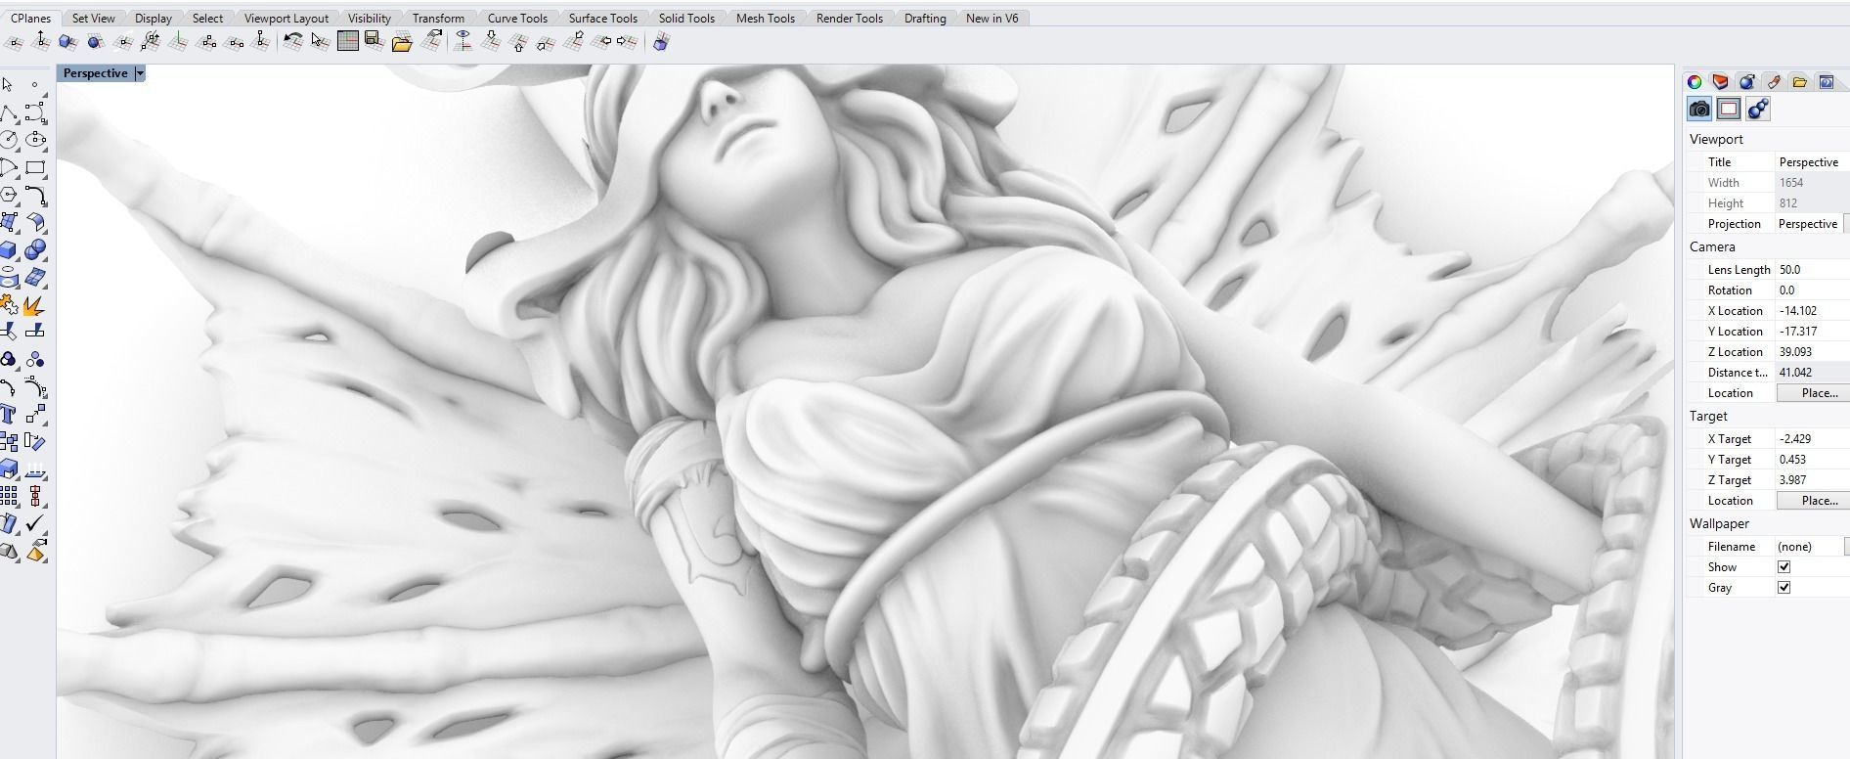Switch to the Set View tab
1850x759 pixels.
pyautogui.click(x=94, y=18)
